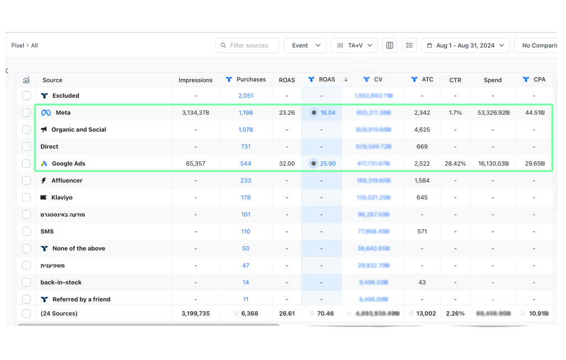Click the whale icon beside None of the above
566x360 pixels.
click(x=44, y=248)
